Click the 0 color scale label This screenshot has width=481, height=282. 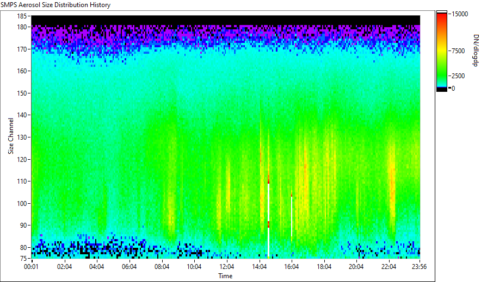click(x=453, y=89)
